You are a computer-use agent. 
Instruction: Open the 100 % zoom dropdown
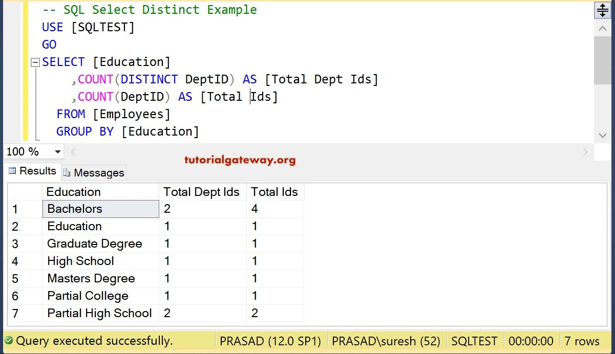[x=57, y=152]
